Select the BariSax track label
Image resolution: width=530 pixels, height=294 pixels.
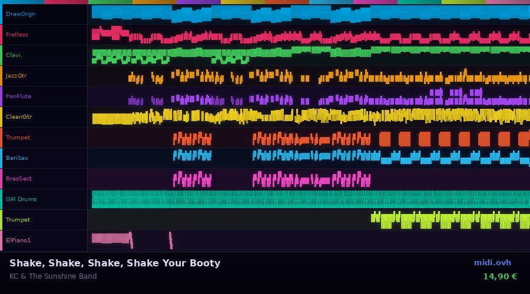[x=17, y=158]
